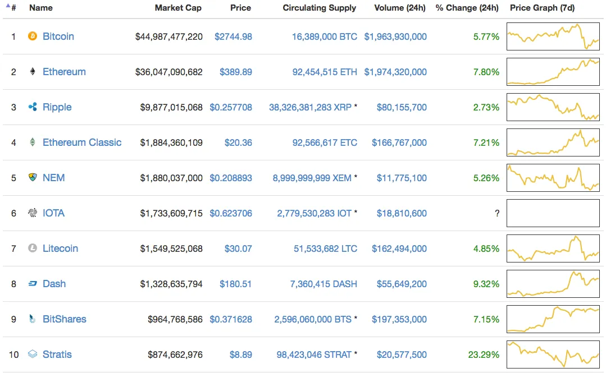Viewport: 606px width, 373px height.
Task: Sort by % Change (24h) header
Action: click(x=467, y=8)
